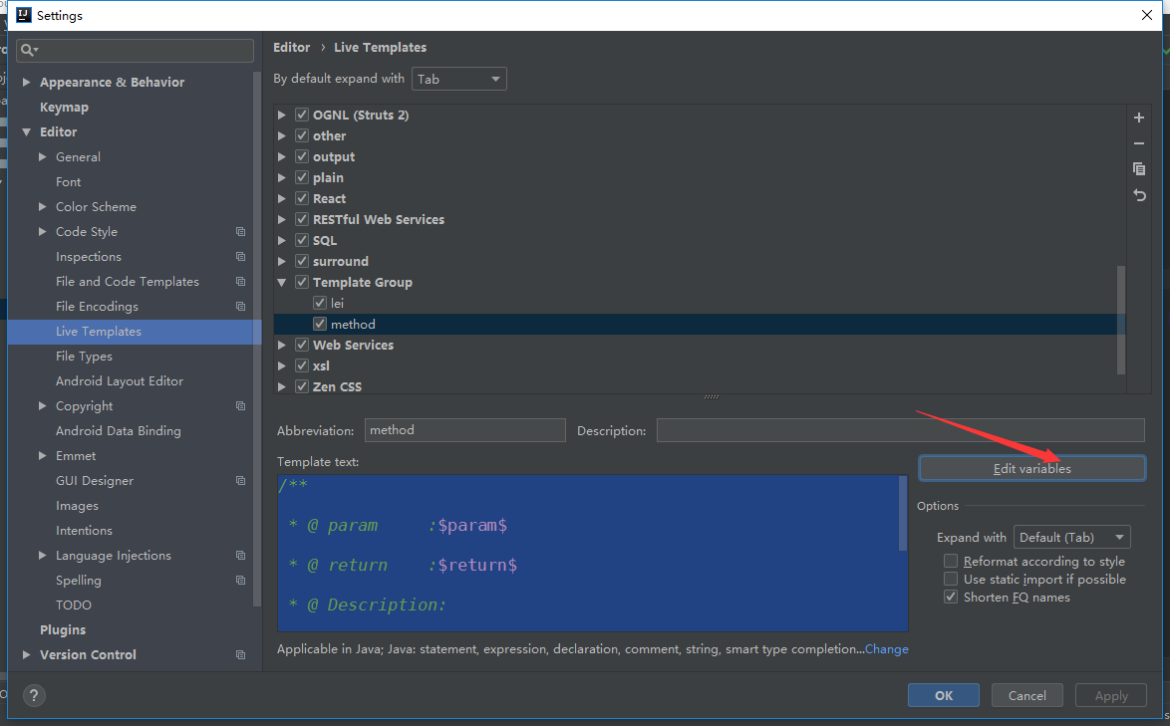Enable Use static import if possible
The height and width of the screenshot is (726, 1170).
tap(951, 580)
